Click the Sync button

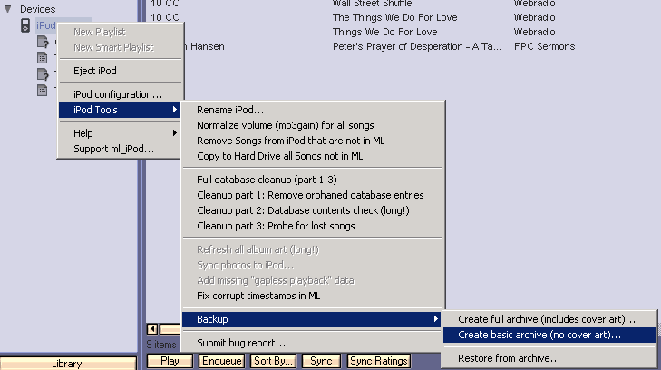[x=321, y=361]
